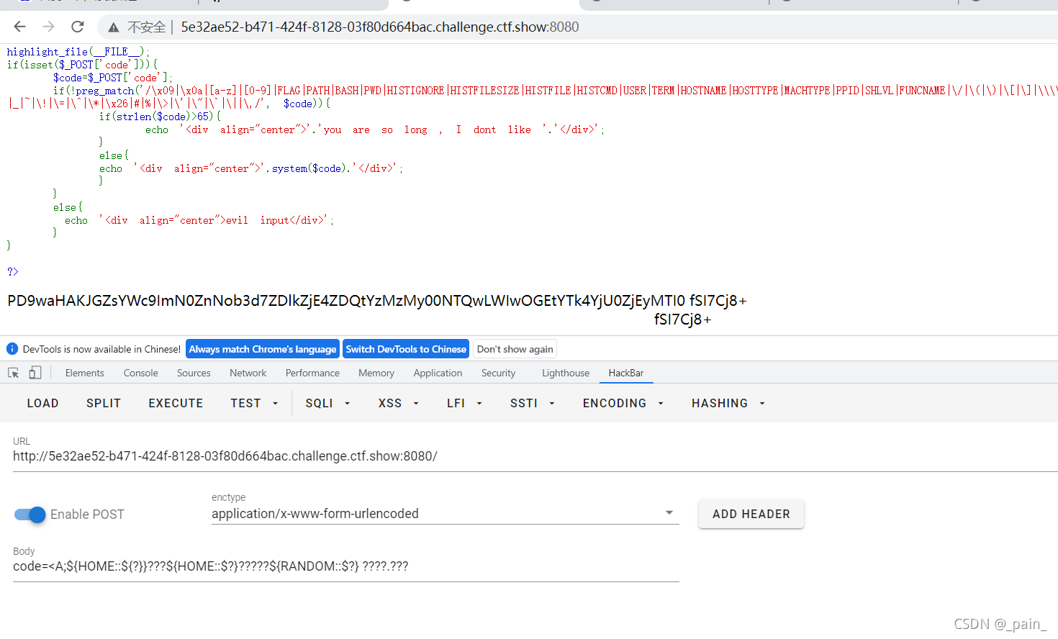Expand the HASHING dropdown menu
This screenshot has height=639, width=1058.
[x=728, y=403]
